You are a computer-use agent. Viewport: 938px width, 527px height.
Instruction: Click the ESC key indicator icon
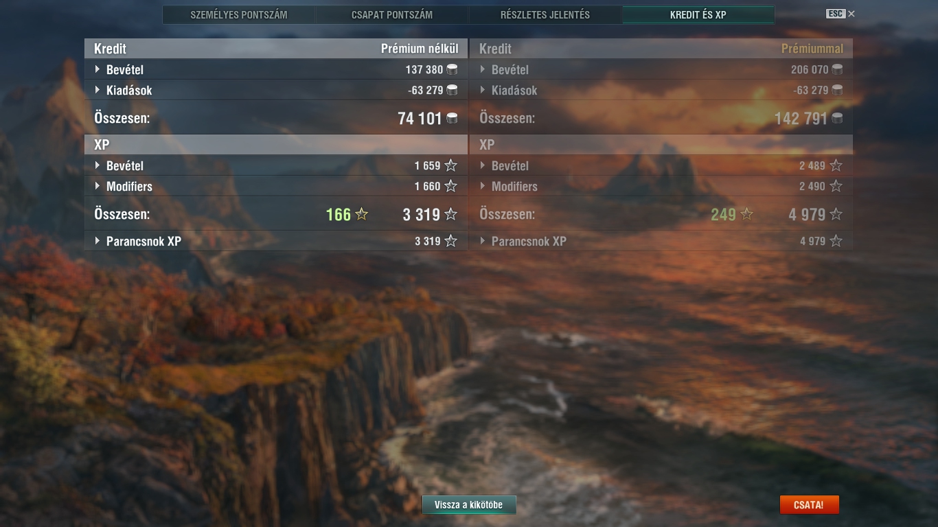tap(836, 14)
